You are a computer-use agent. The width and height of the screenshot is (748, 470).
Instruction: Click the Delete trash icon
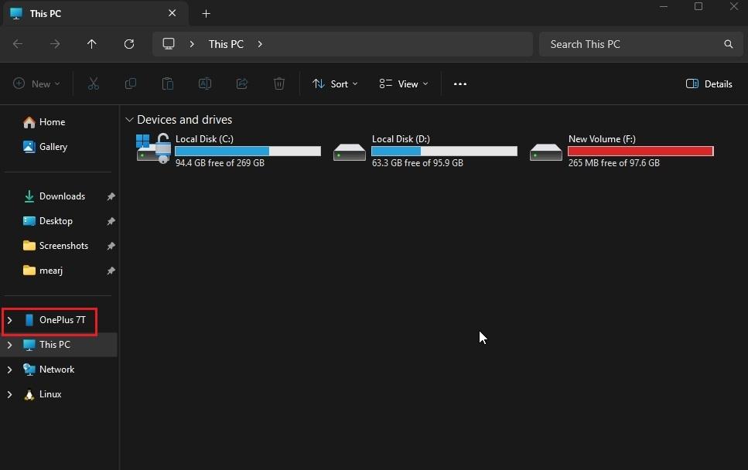tap(279, 84)
